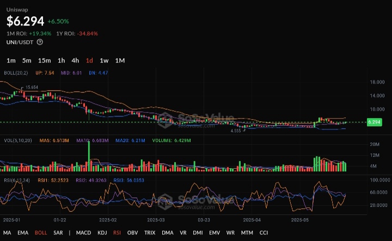Switch to the 1M monthly interval
The height and width of the screenshot is (241, 392).
pyautogui.click(x=120, y=60)
